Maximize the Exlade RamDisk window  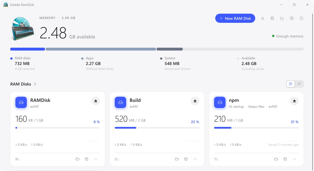click(x=294, y=5)
